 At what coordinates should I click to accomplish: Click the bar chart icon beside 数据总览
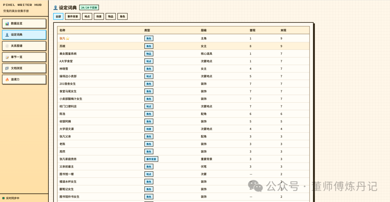tap(7, 23)
